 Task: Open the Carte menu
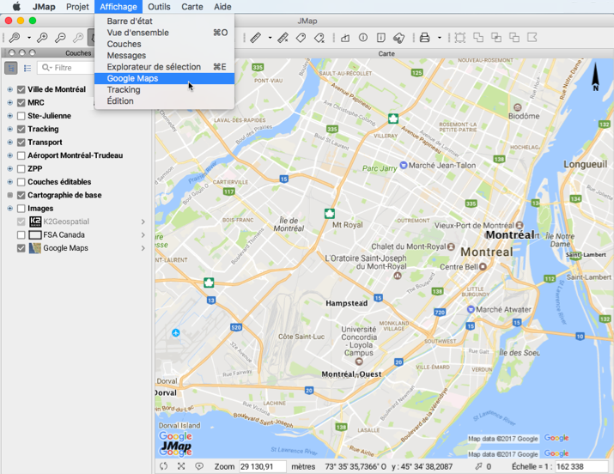click(191, 7)
